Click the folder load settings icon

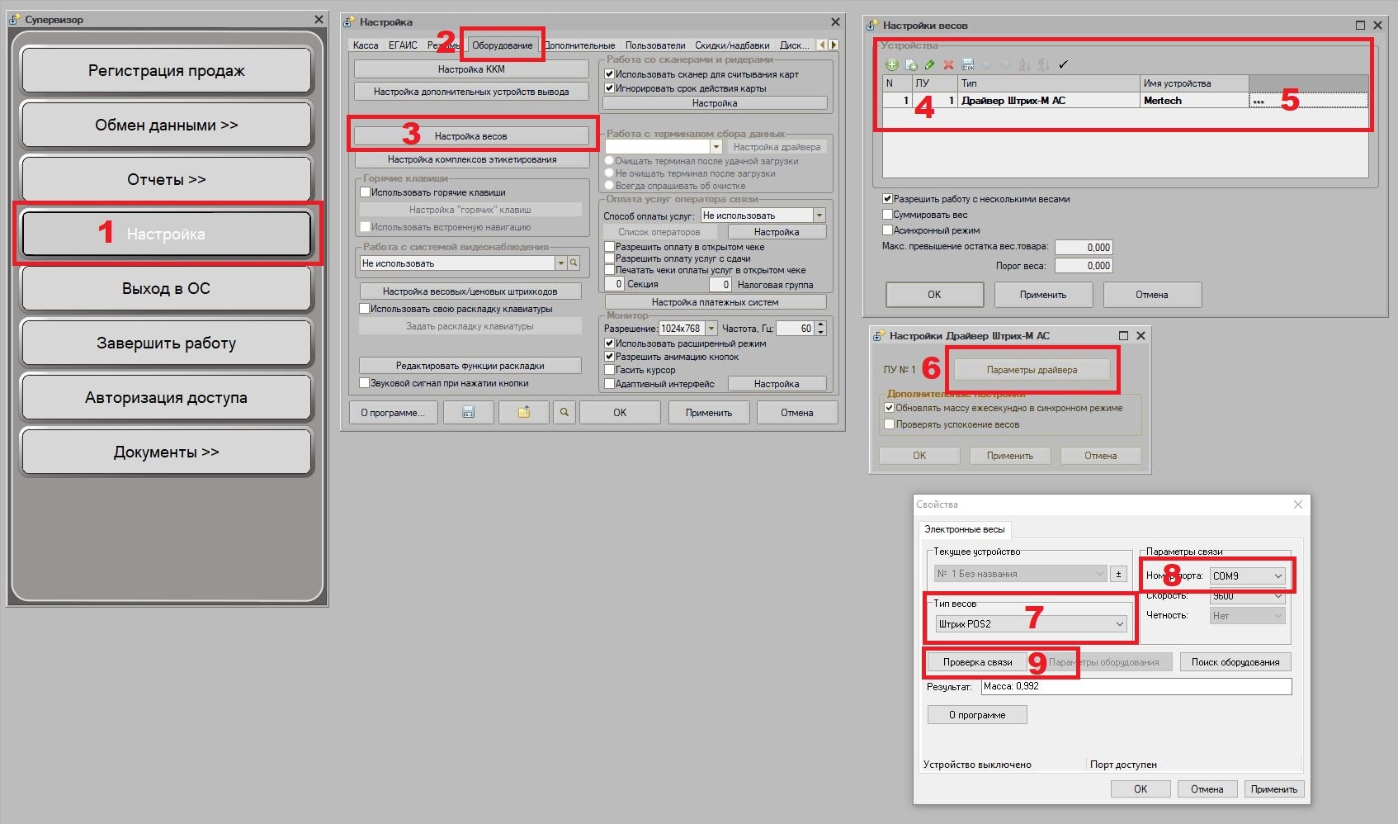pyautogui.click(x=523, y=413)
